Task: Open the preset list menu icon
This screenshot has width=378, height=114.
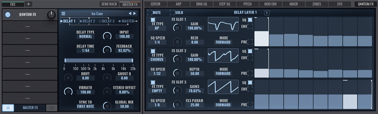Action: pos(63,14)
